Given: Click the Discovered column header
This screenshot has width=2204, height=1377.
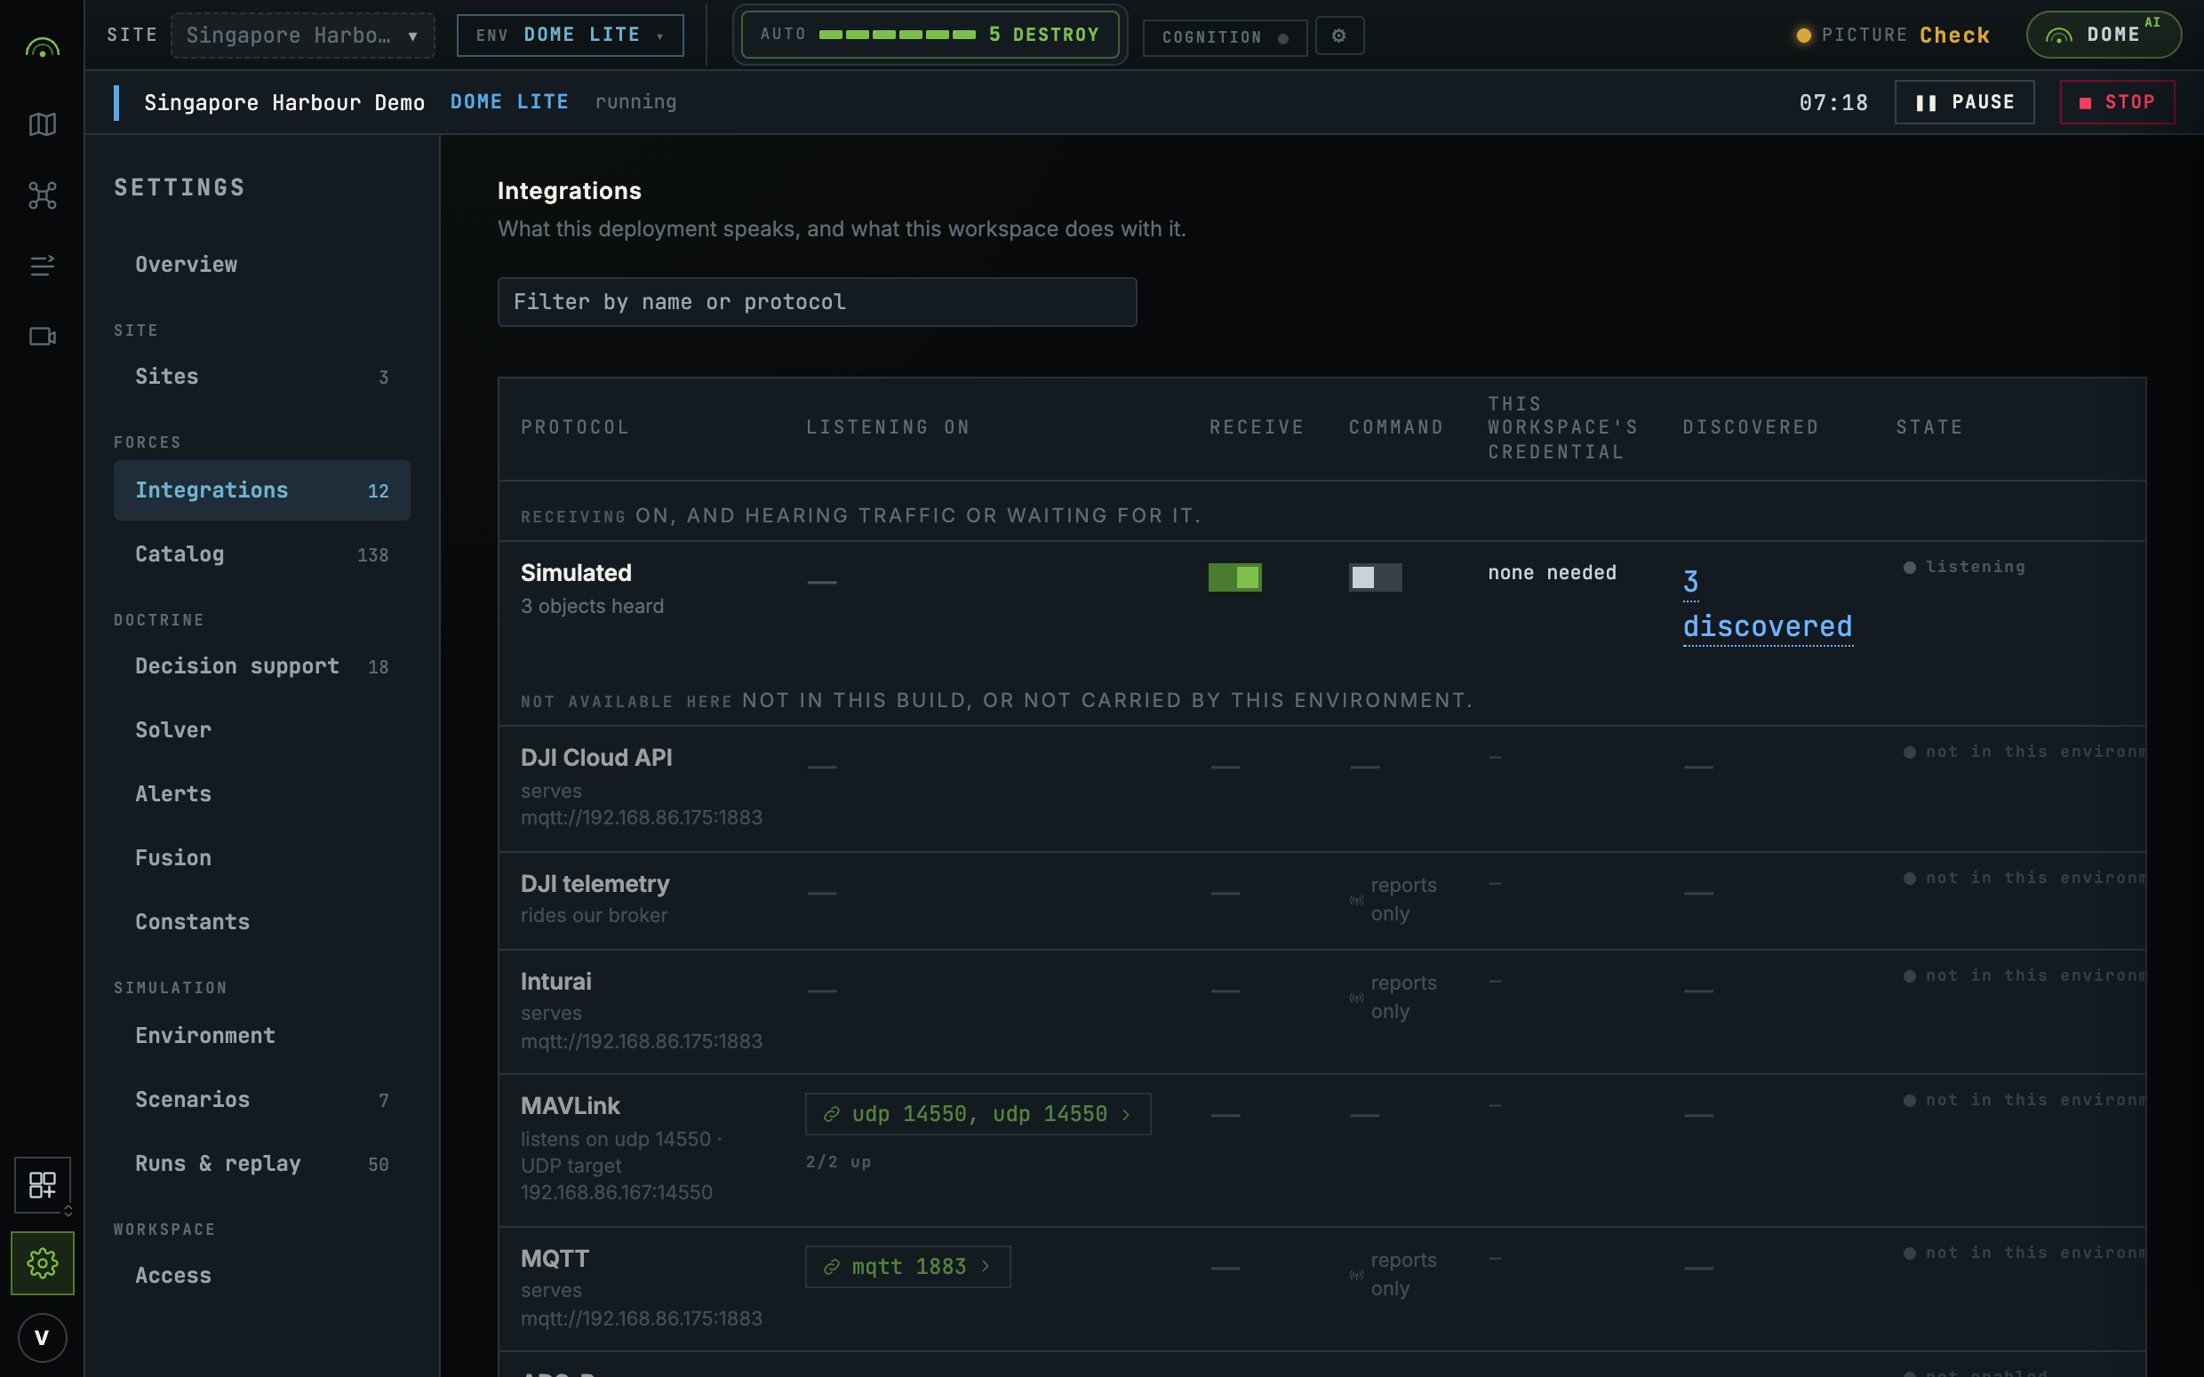Looking at the screenshot, I should [x=1751, y=427].
